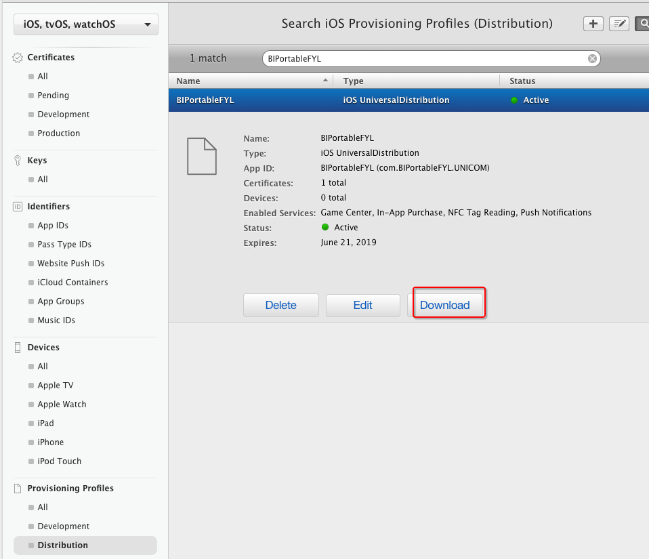Open iPhone devices
The width and height of the screenshot is (649, 559).
(x=51, y=442)
